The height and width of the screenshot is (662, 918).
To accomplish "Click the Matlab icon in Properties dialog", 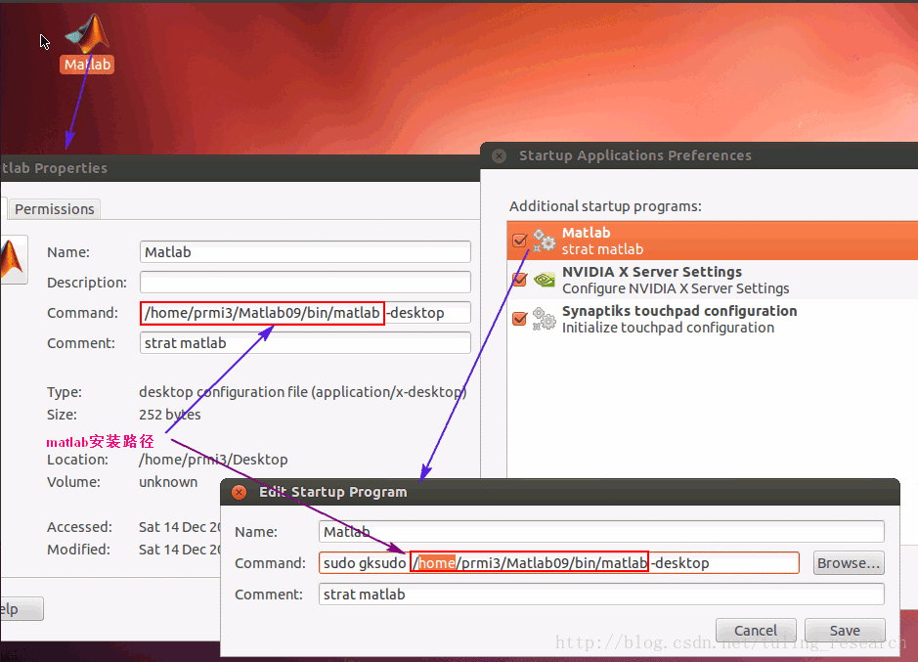I will point(13,259).
